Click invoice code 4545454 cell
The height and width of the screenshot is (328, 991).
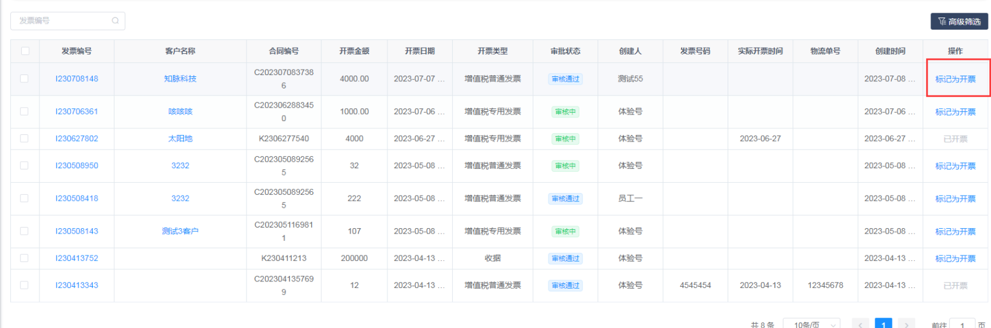point(695,285)
